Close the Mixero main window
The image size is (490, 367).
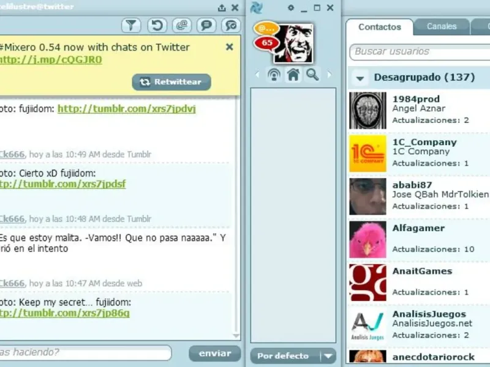pyautogui.click(x=330, y=8)
